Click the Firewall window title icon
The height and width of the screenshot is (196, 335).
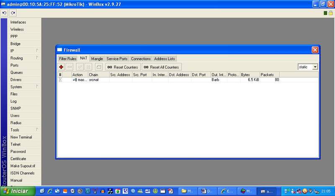click(x=59, y=50)
